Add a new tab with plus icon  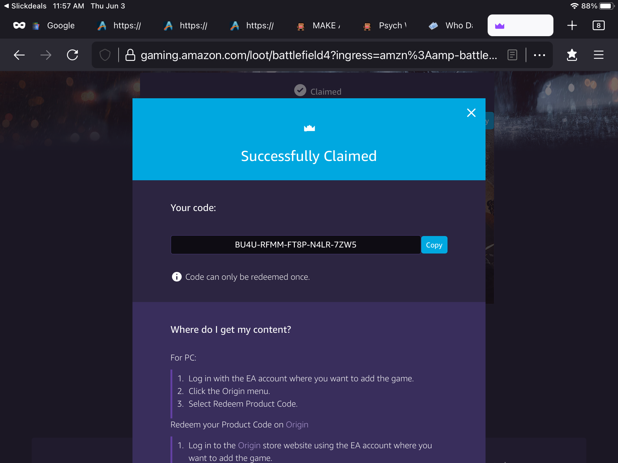click(x=572, y=25)
